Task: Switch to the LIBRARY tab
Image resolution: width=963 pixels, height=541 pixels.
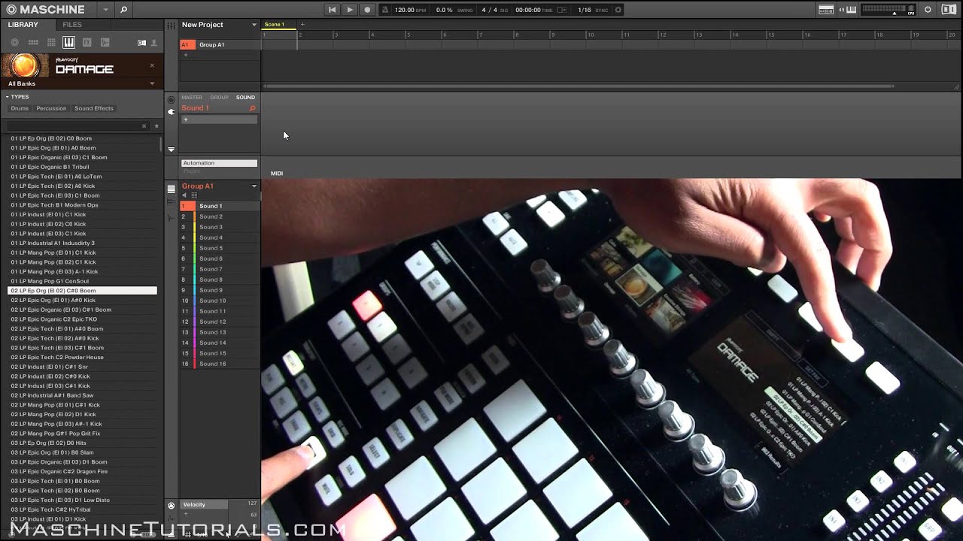Action: point(23,25)
